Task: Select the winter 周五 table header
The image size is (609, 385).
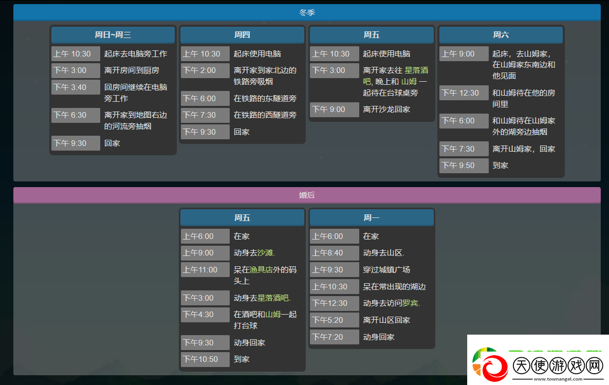Action: tap(372, 34)
